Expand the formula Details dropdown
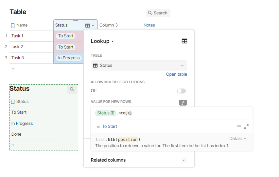Viewport: 279px width, 177px height. (238, 139)
